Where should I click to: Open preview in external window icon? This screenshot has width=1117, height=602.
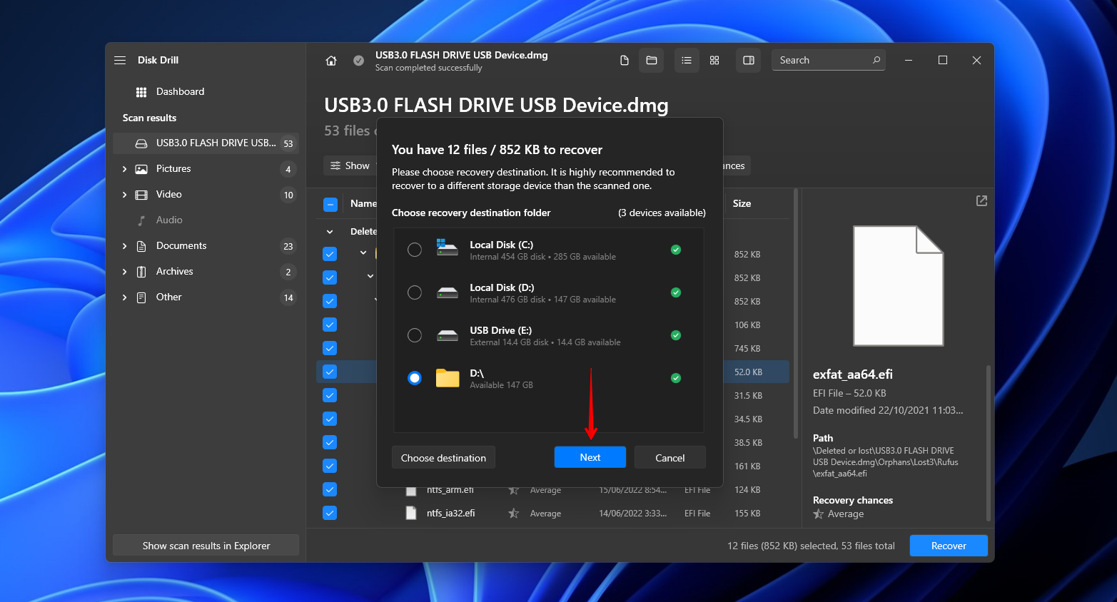point(981,201)
